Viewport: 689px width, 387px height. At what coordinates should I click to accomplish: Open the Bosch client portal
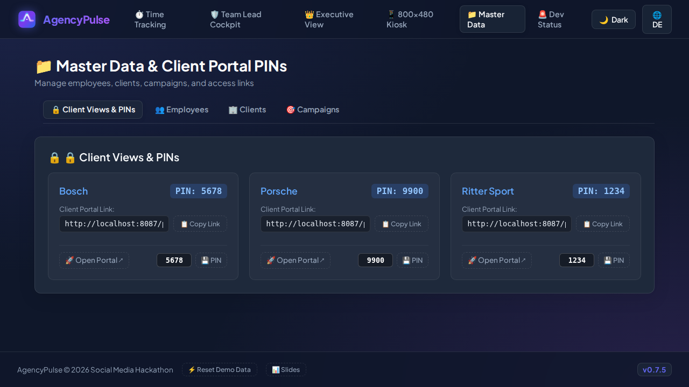94,260
